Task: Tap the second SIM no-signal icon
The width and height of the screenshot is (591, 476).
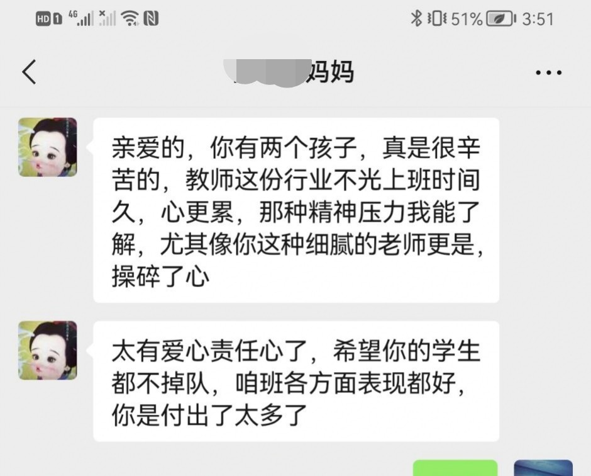Action: [107, 18]
